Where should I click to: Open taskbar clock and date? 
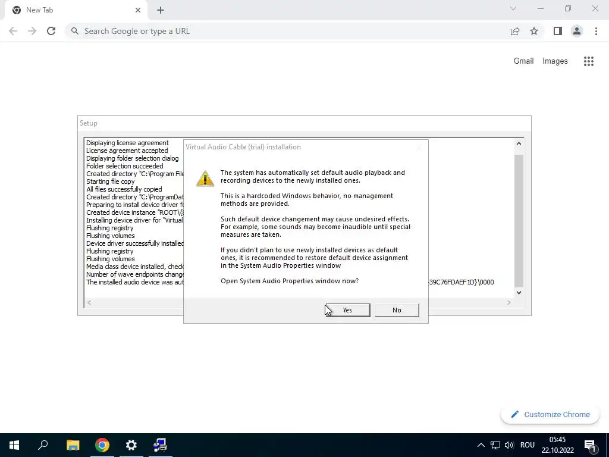click(558, 445)
